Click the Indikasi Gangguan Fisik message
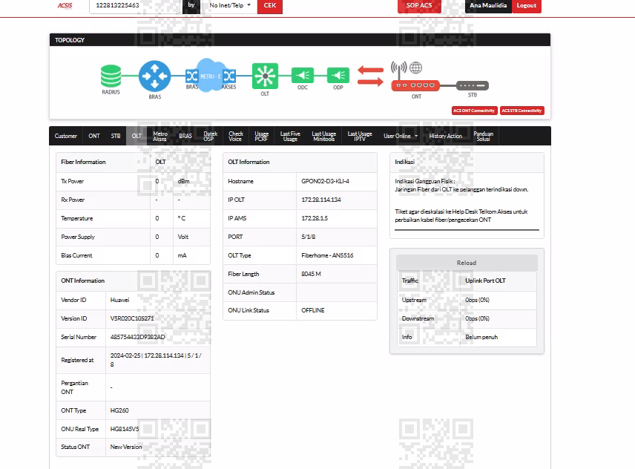Image resolution: width=635 pixels, height=469 pixels. pos(461,186)
